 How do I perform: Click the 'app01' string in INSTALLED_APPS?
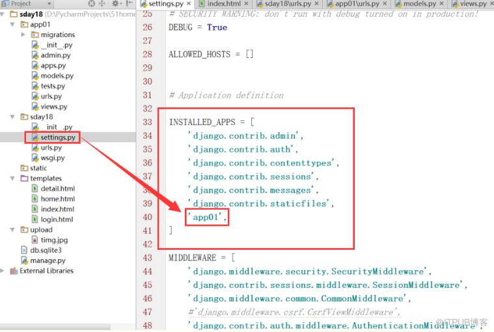click(205, 217)
